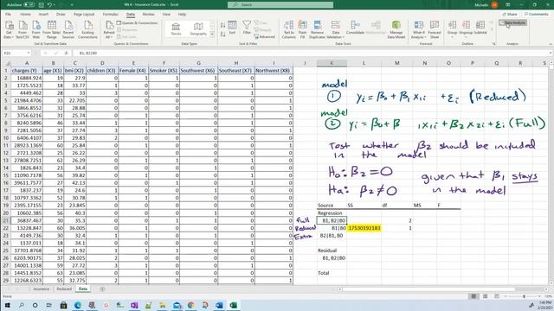Switch to the View tab
Screen dimensions: 554x311
coord(166,15)
